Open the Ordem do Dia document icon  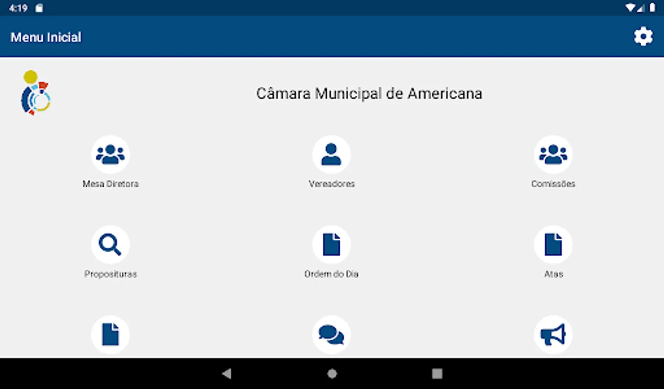[332, 245]
